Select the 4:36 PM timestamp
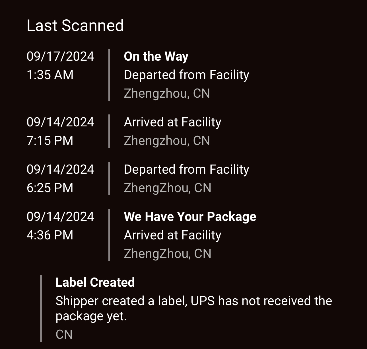The width and height of the screenshot is (367, 349). [50, 235]
